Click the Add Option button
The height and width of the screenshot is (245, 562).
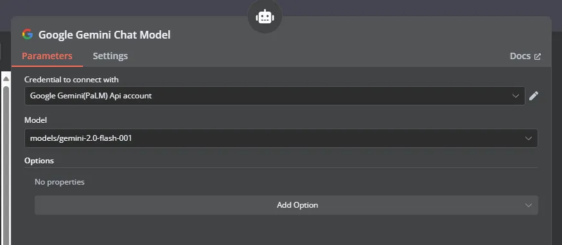point(286,205)
